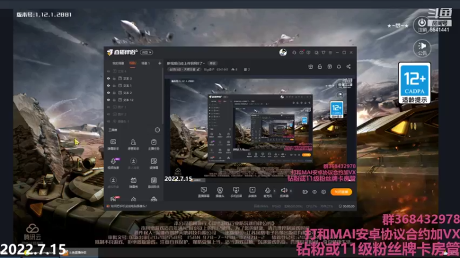This screenshot has height=258, width=460.
Task: Open the hamburger menu in the title bar
Action: (330, 53)
